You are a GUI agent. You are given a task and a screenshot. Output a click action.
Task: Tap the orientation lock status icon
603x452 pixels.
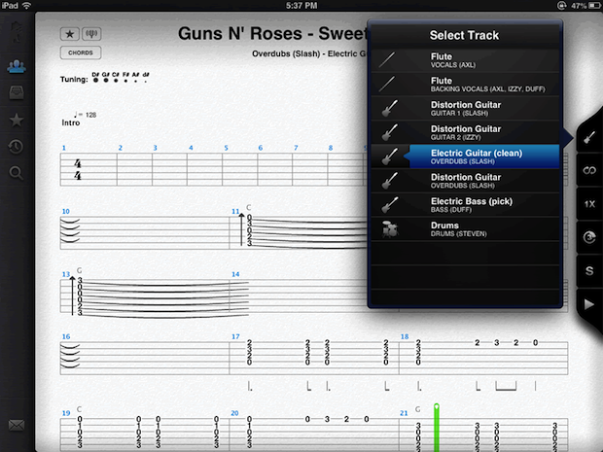click(561, 6)
